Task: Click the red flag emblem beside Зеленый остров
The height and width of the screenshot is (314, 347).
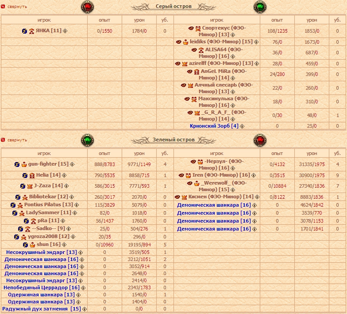Action: tap(260, 140)
